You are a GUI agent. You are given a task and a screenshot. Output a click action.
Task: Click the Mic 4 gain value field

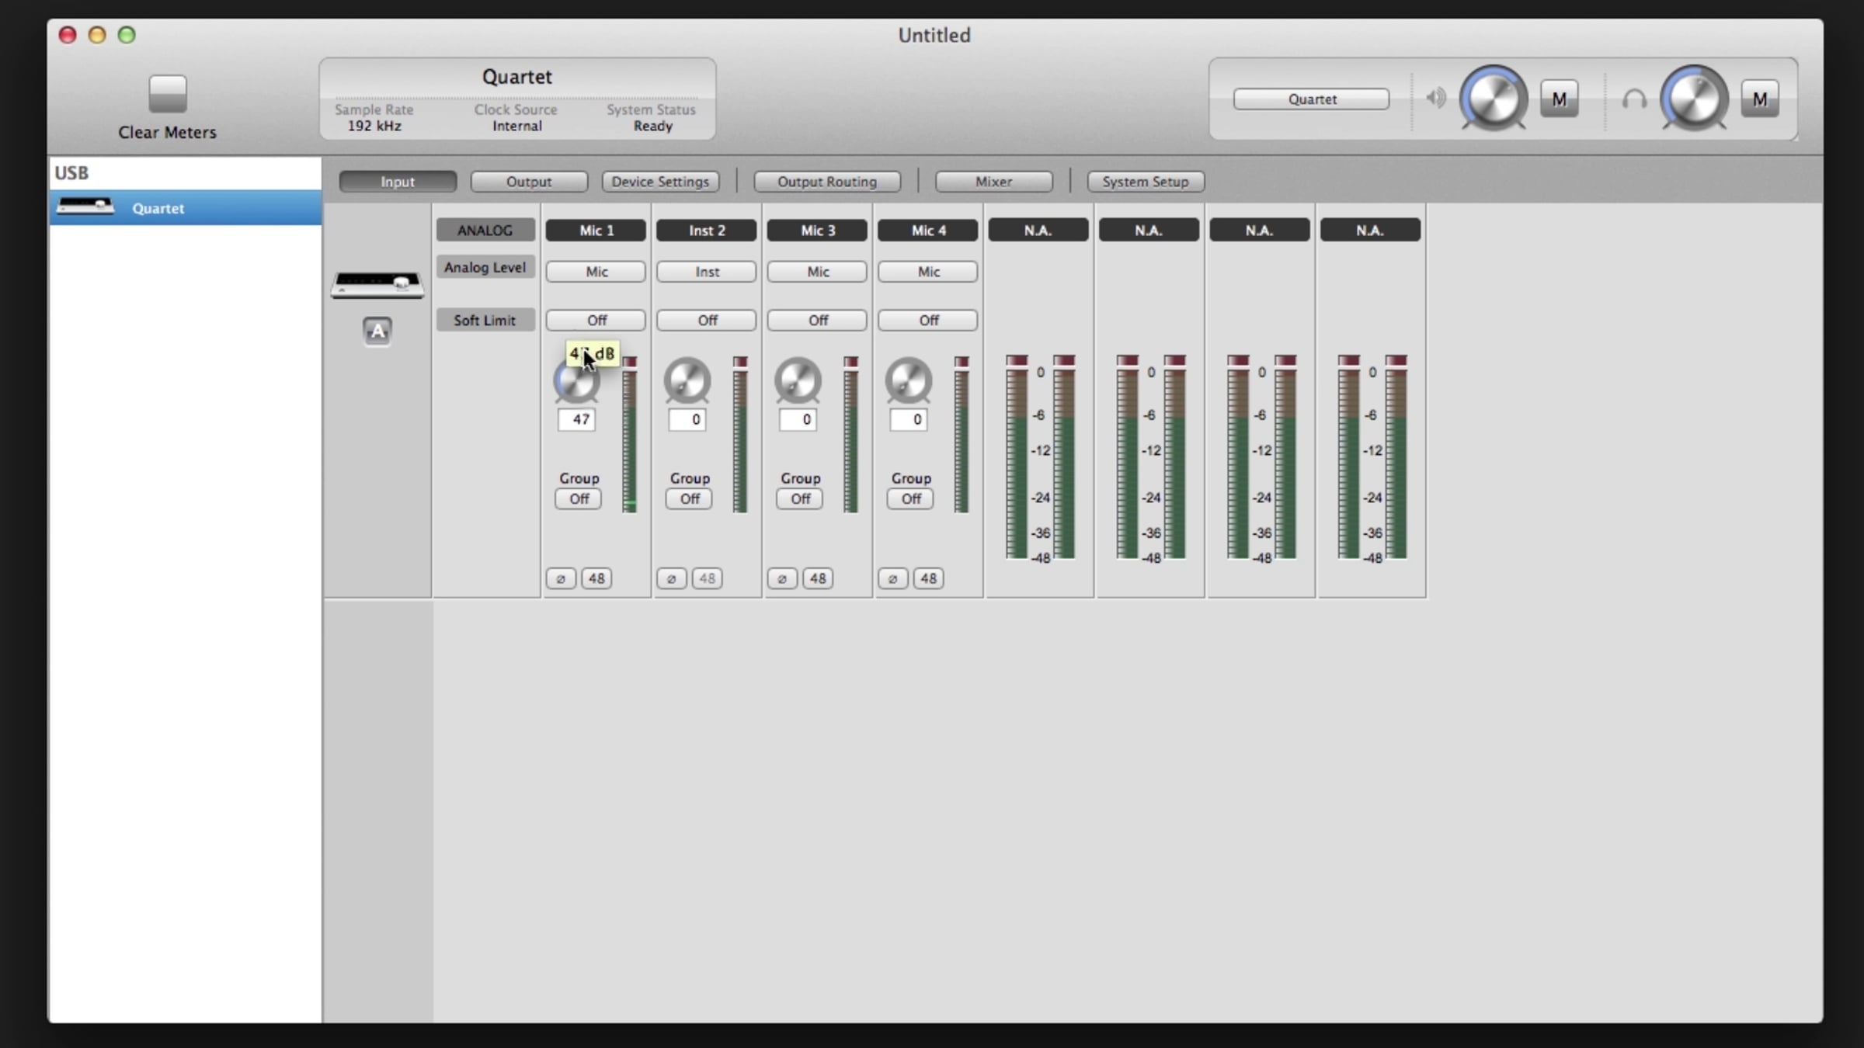909,420
